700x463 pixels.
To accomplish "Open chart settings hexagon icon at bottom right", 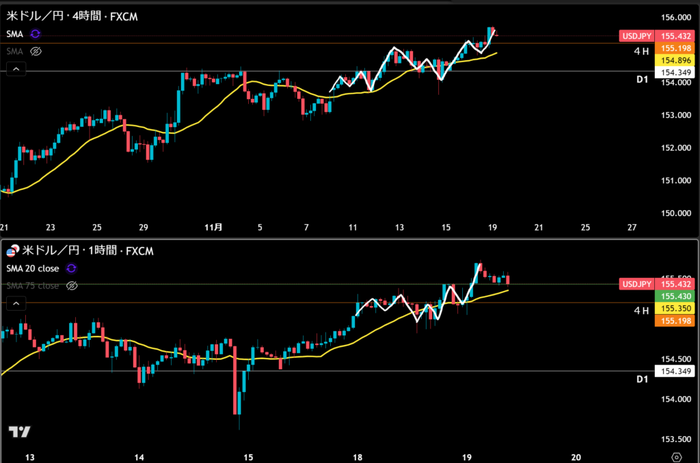I will pos(676,456).
